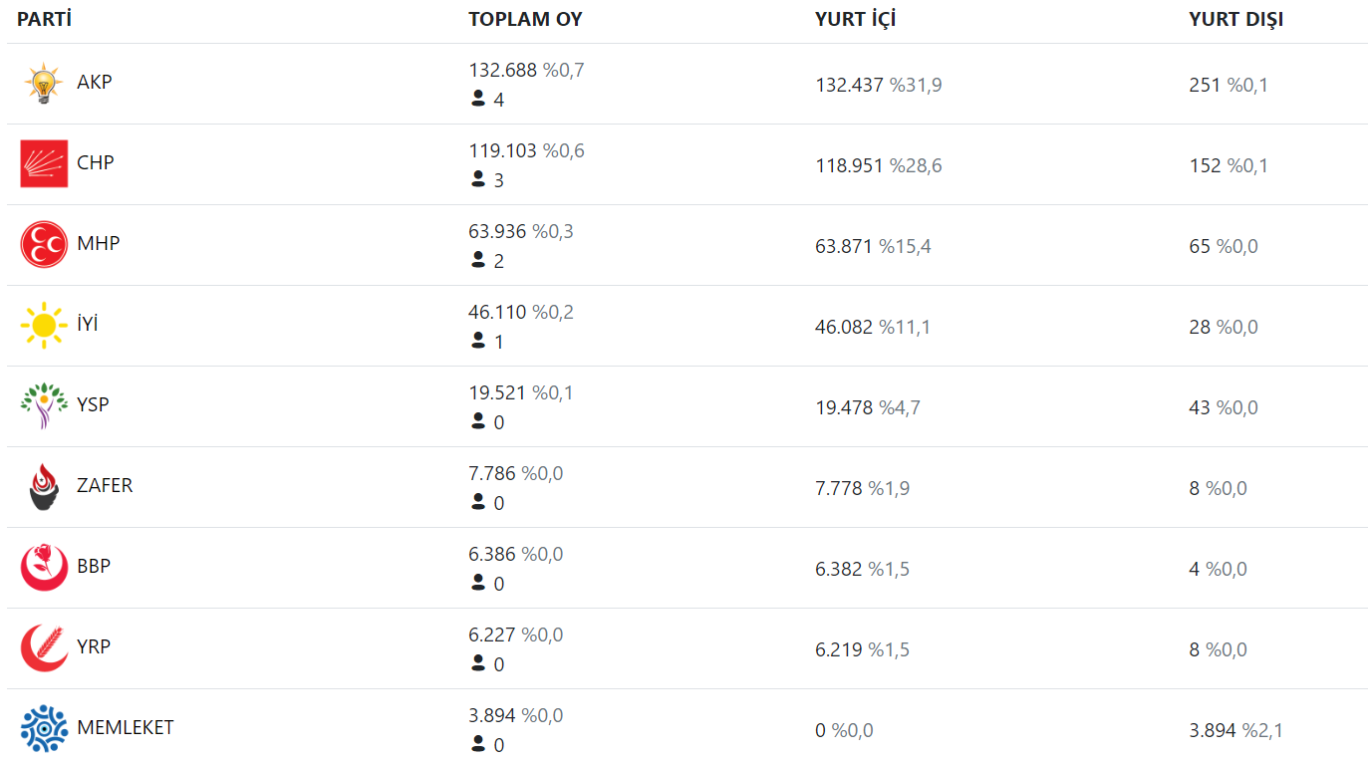Click MEMLEKET abroad votes 3.894
This screenshot has width=1368, height=762.
1213,730
